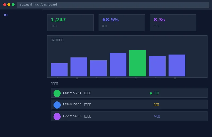The height and width of the screenshot is (137, 212).
Task: Close the window with the red button
Action: coord(5,5)
